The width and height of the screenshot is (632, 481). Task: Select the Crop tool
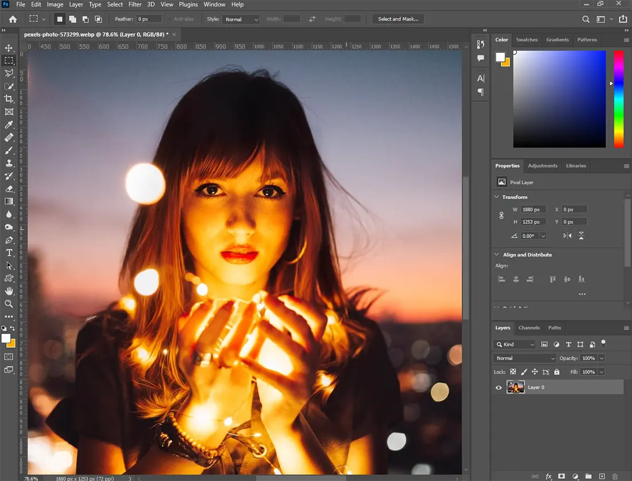tap(9, 99)
